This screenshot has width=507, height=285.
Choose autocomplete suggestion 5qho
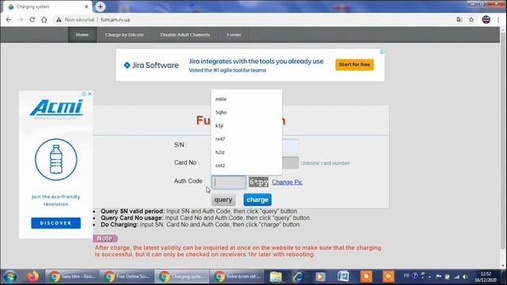(246, 112)
